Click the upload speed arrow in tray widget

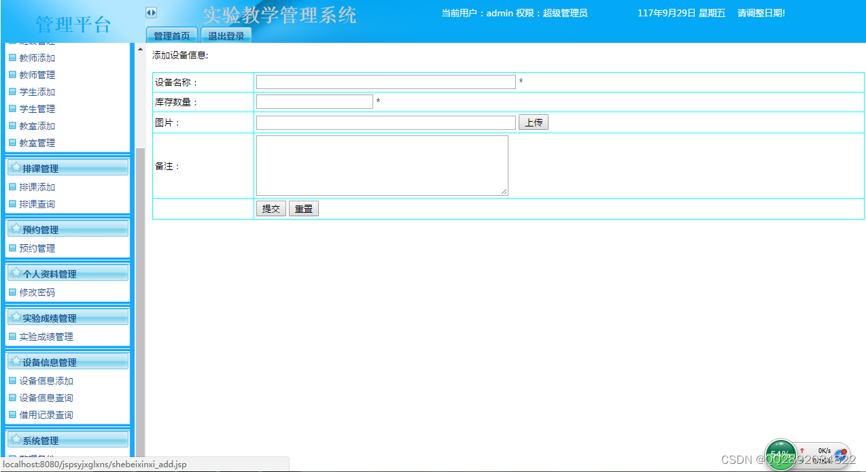[802, 450]
